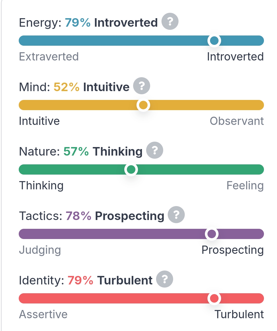The height and width of the screenshot is (331, 277).
Task: Click the red Identity slider handle
Action: (x=214, y=298)
